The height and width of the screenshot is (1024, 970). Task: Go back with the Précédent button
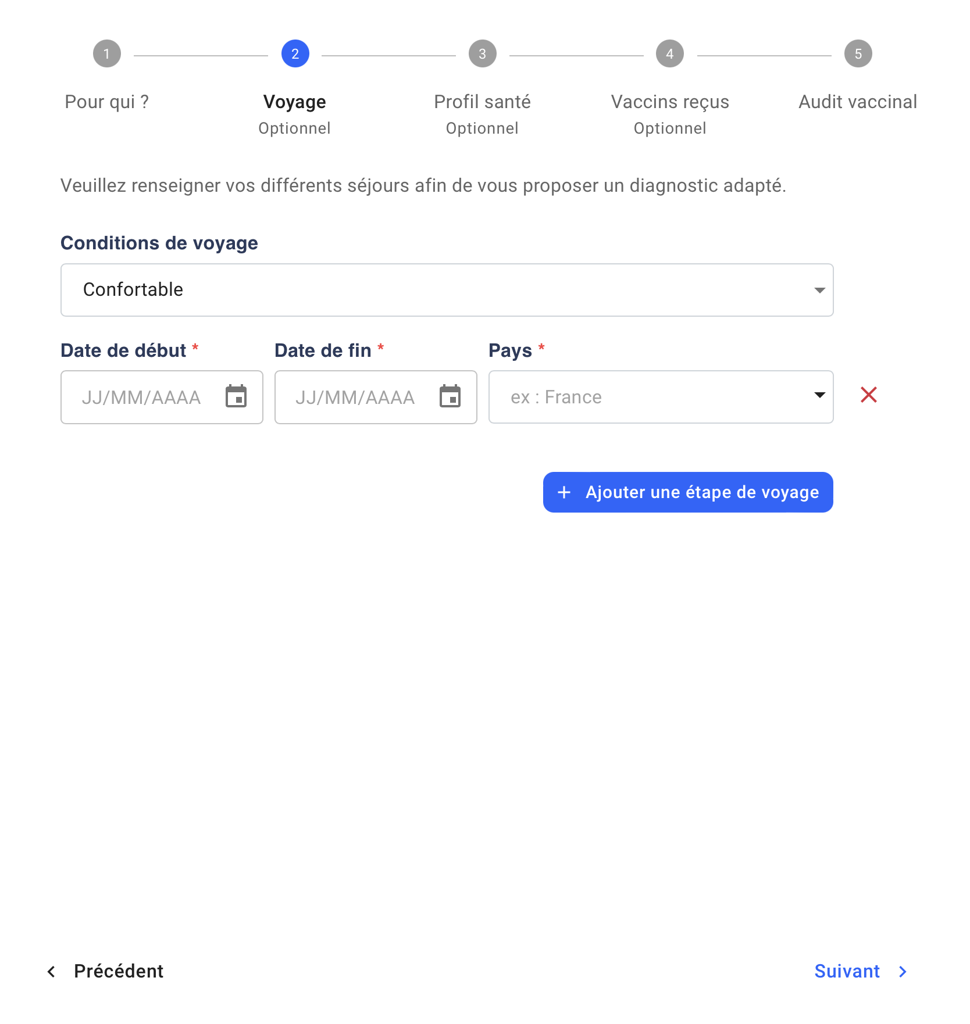[105, 971]
